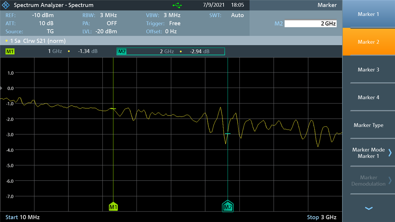Activate the Marker 4 softkey
The image size is (395, 222).
tap(369, 97)
